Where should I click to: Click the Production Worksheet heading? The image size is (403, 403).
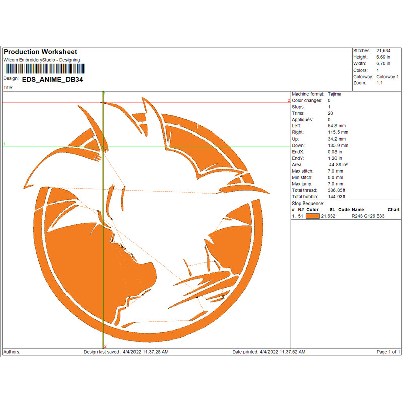(x=40, y=52)
